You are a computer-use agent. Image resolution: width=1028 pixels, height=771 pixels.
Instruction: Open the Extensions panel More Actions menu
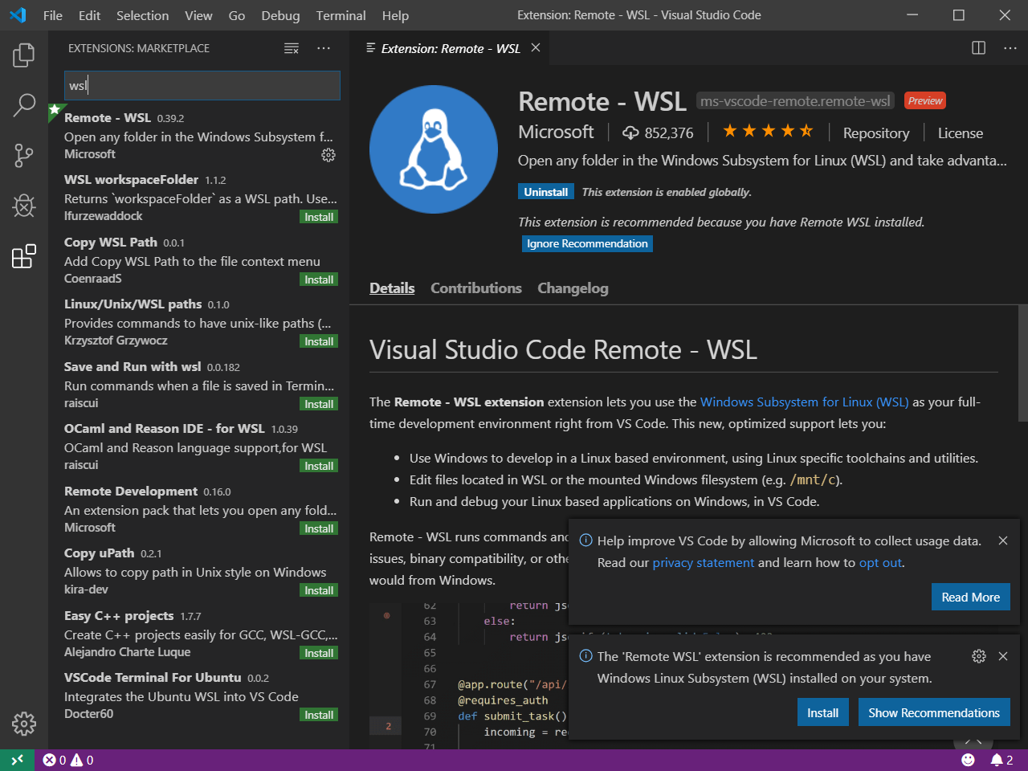(324, 49)
